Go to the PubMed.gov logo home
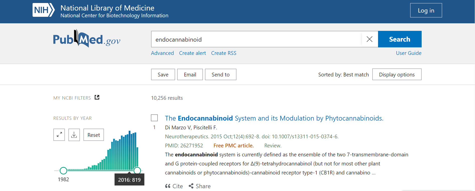Viewport: 475px width, 191px height. coord(87,39)
